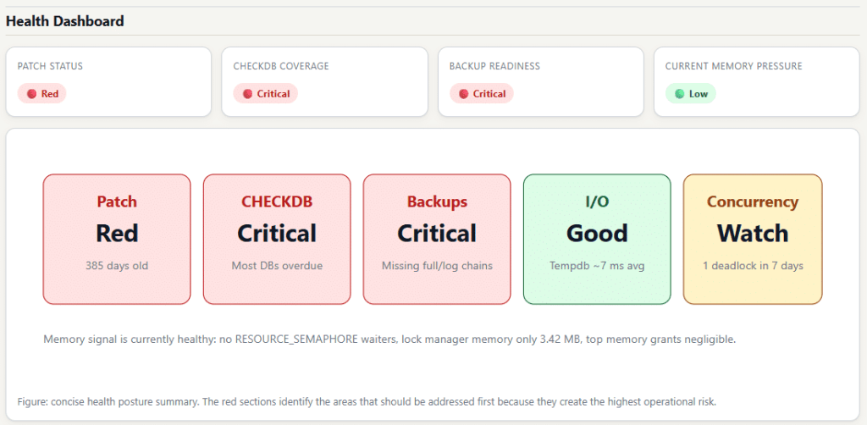Select the Backup Readiness card label

point(494,66)
